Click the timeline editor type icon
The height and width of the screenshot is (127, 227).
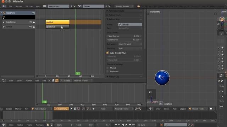(x=4, y=125)
